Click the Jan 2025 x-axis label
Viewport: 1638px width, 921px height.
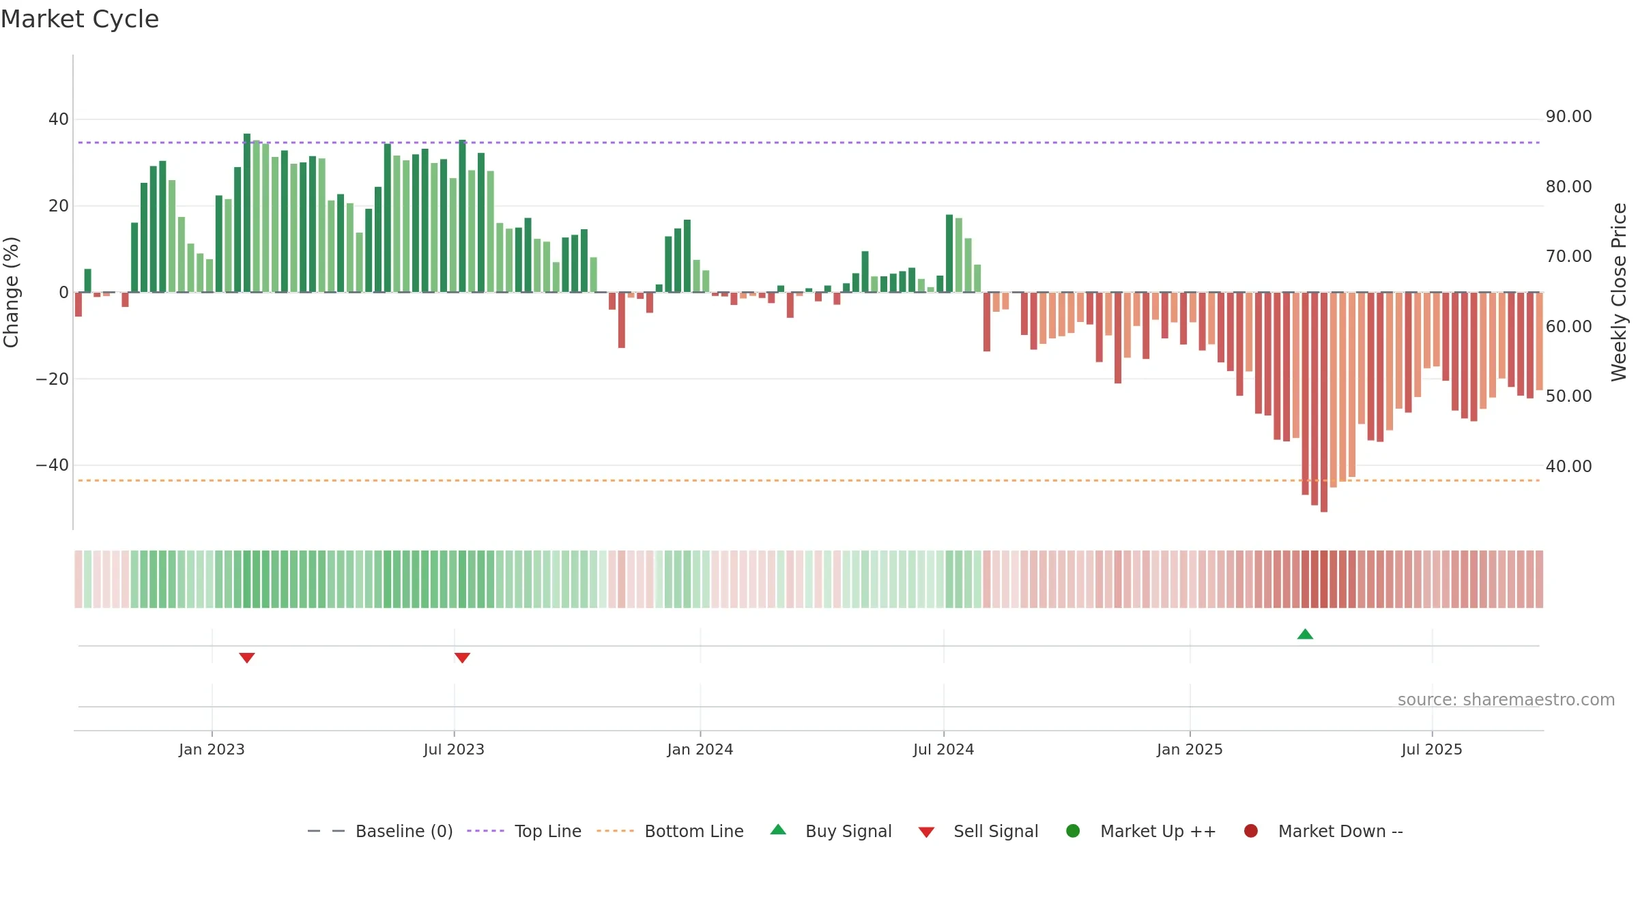(x=1190, y=749)
